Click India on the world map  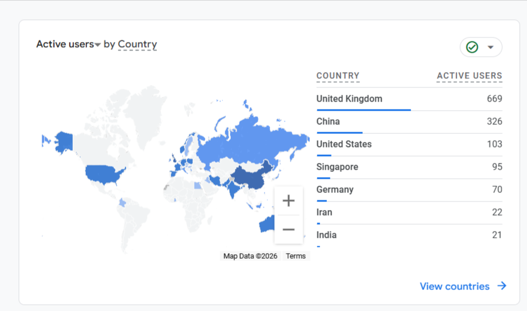click(x=233, y=189)
